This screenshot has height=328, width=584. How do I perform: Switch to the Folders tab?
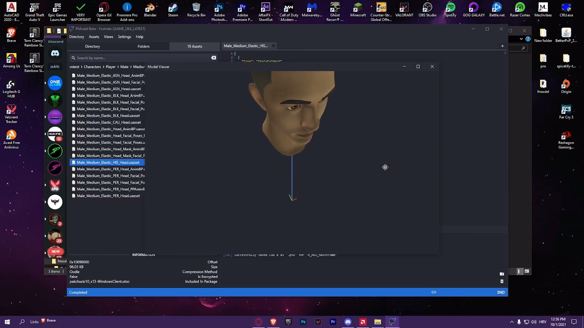143,46
